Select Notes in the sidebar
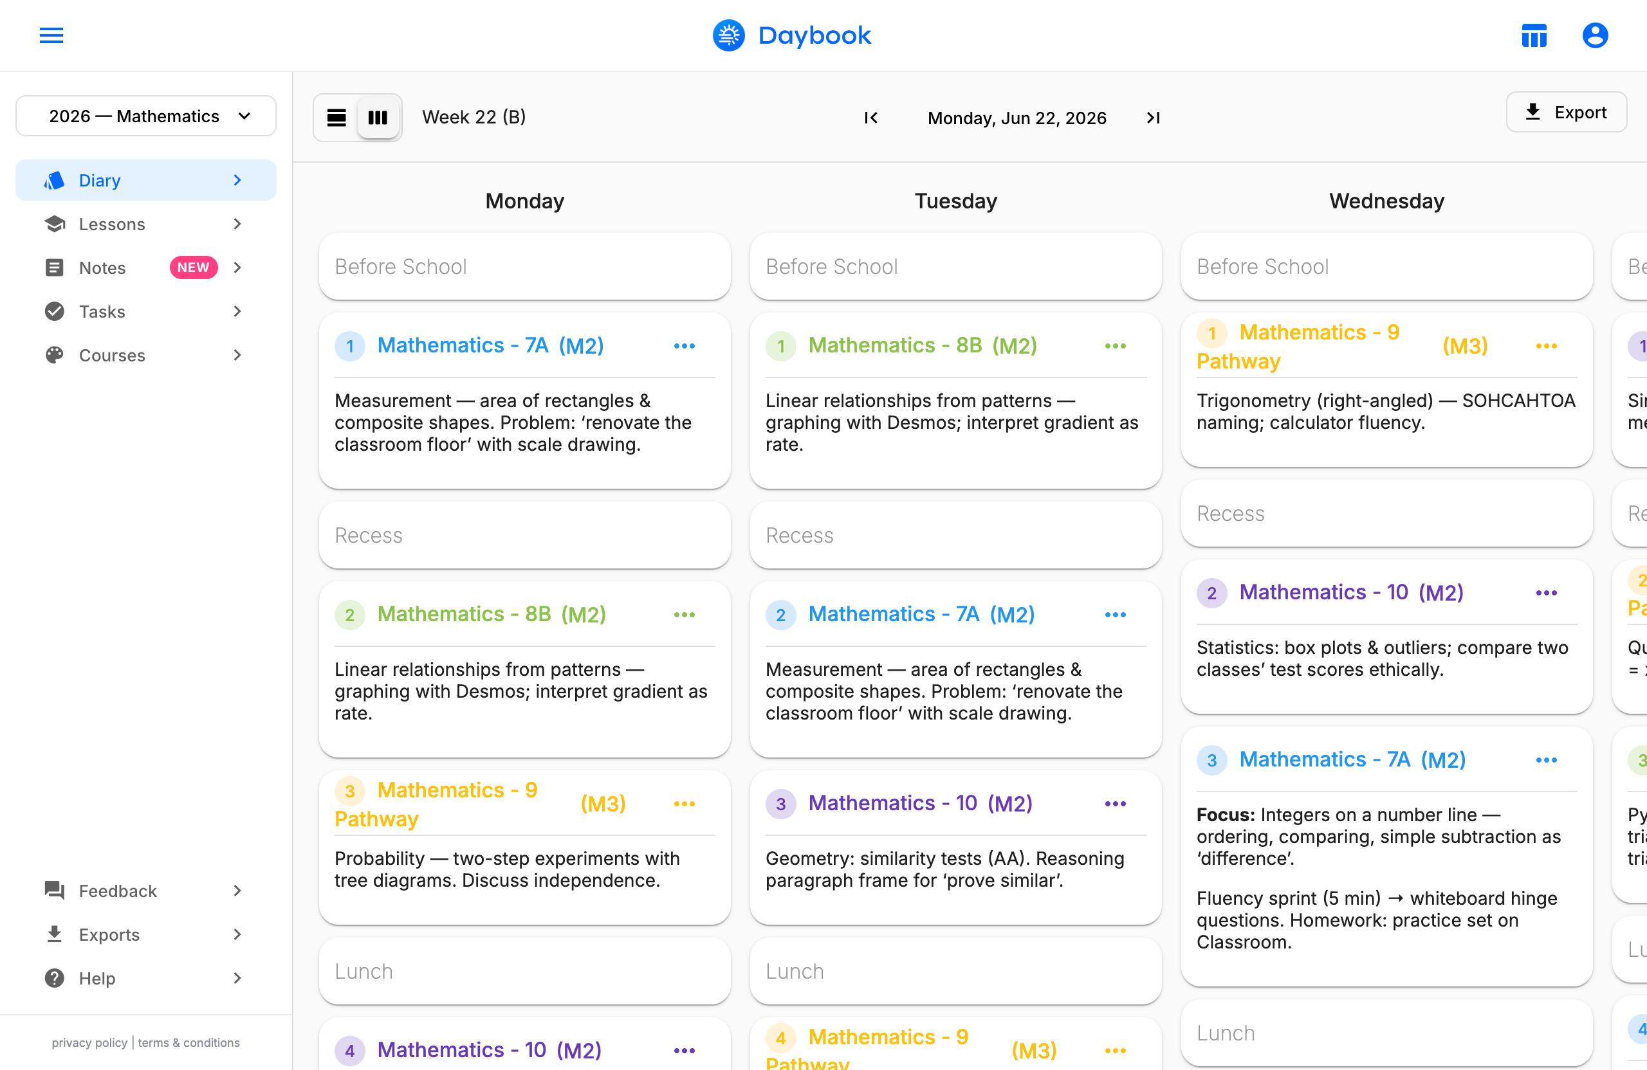 pyautogui.click(x=146, y=267)
